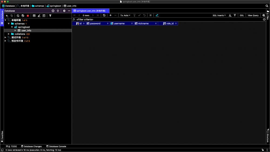Sort by the role_id column header
The image size is (270, 152).
click(x=168, y=23)
